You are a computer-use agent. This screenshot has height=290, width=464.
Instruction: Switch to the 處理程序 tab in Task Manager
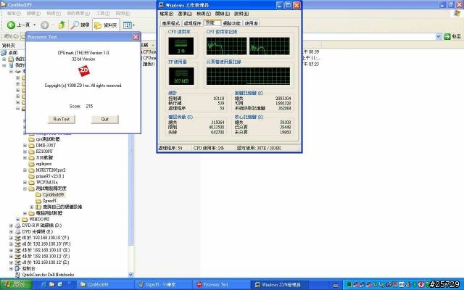192,23
